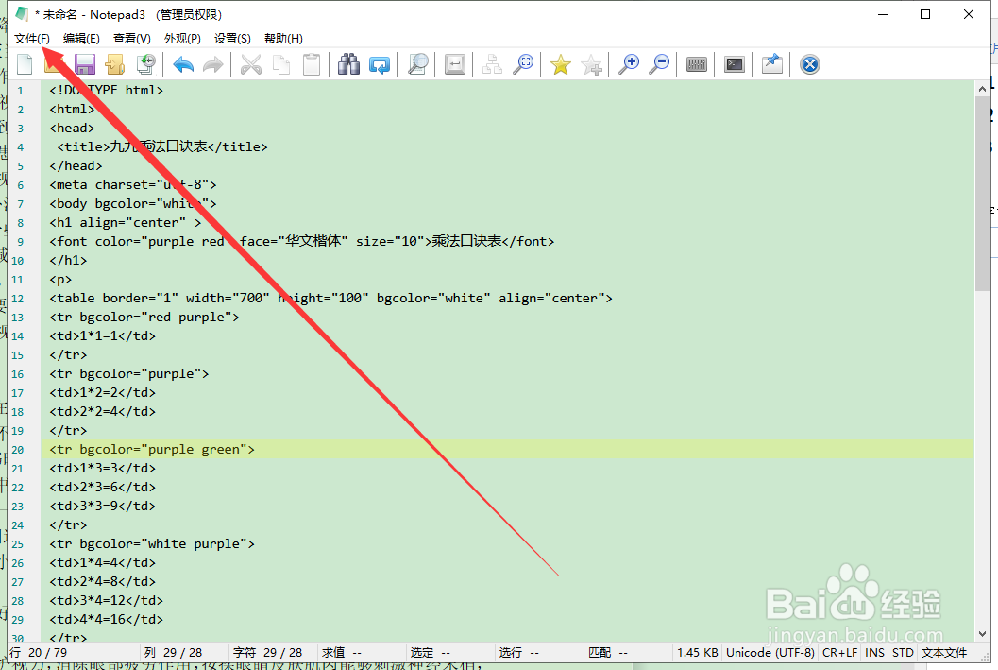Click the Cut scissors icon
The image size is (998, 670).
click(251, 64)
